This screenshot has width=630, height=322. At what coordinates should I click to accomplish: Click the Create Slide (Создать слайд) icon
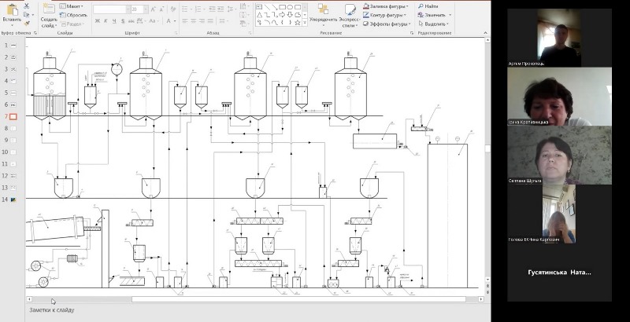[x=48, y=8]
